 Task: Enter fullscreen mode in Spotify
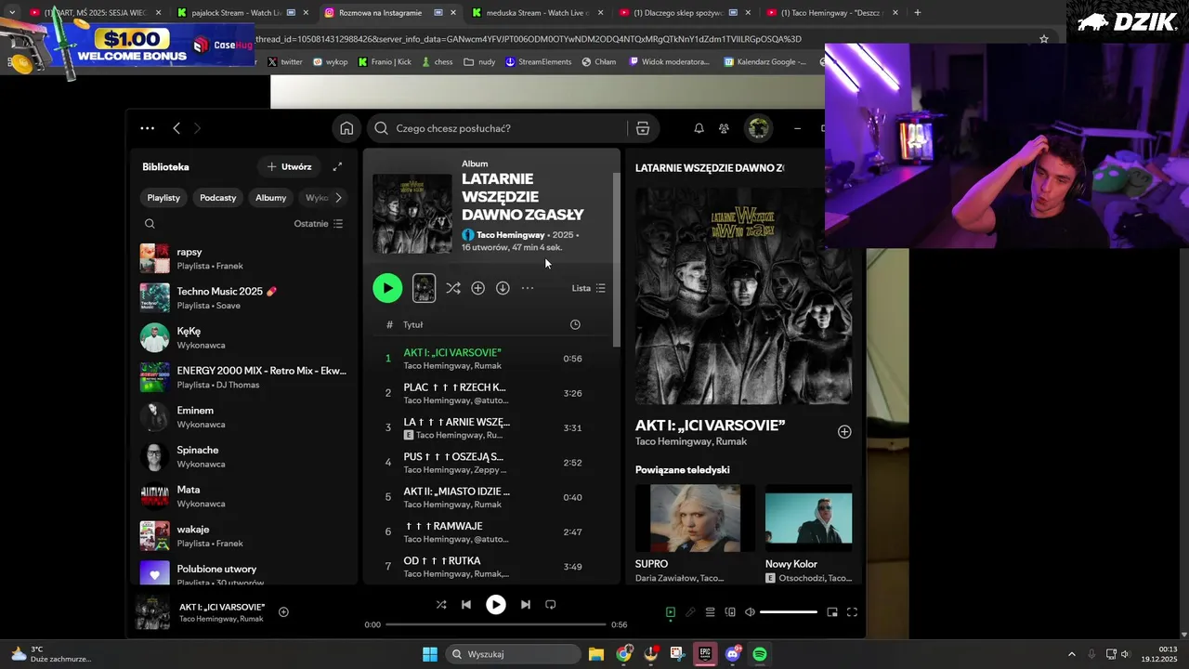pyautogui.click(x=852, y=611)
